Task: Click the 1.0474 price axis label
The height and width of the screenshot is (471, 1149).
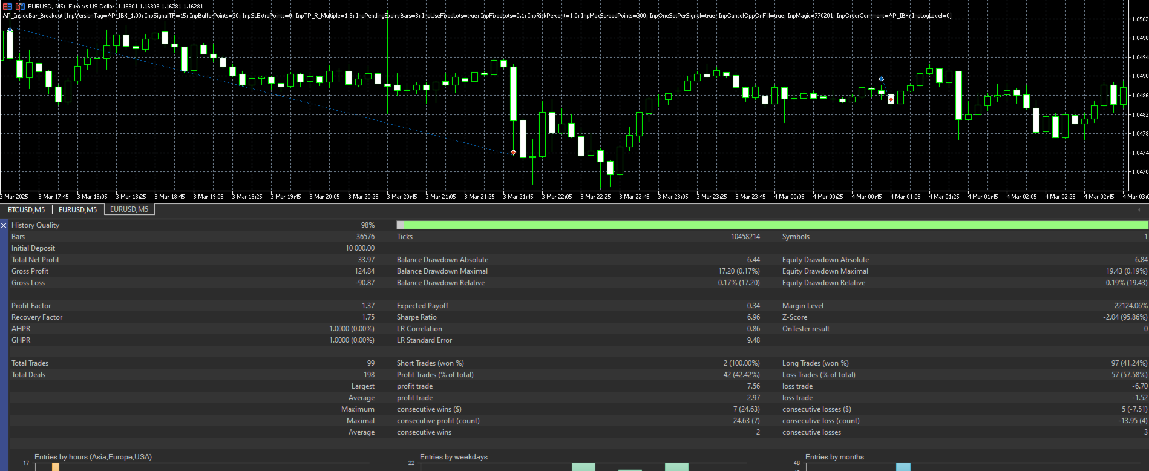Action: coord(1139,153)
